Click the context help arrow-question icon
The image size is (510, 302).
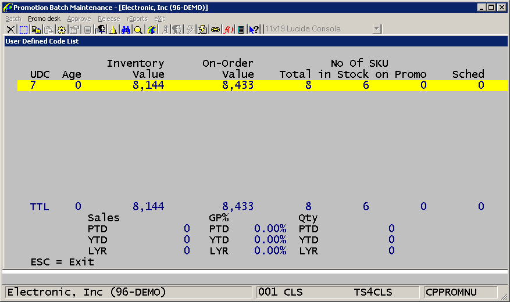254,30
